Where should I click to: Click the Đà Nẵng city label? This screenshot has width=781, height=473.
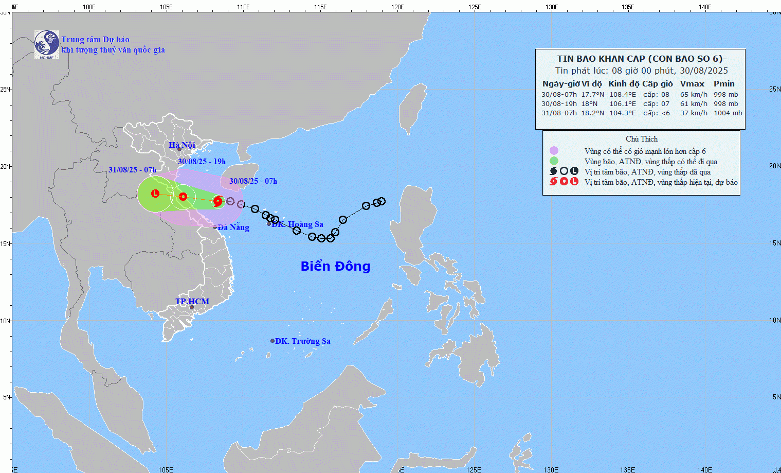click(233, 227)
